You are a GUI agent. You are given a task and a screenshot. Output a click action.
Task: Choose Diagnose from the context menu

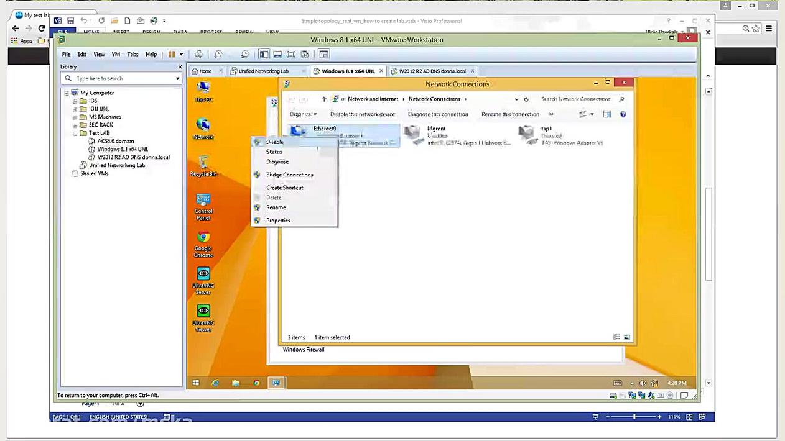point(294,161)
